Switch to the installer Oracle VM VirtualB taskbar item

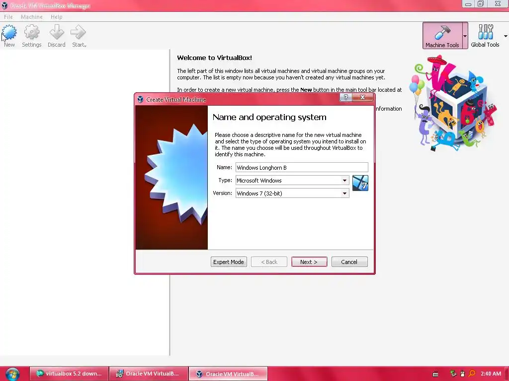click(149, 374)
